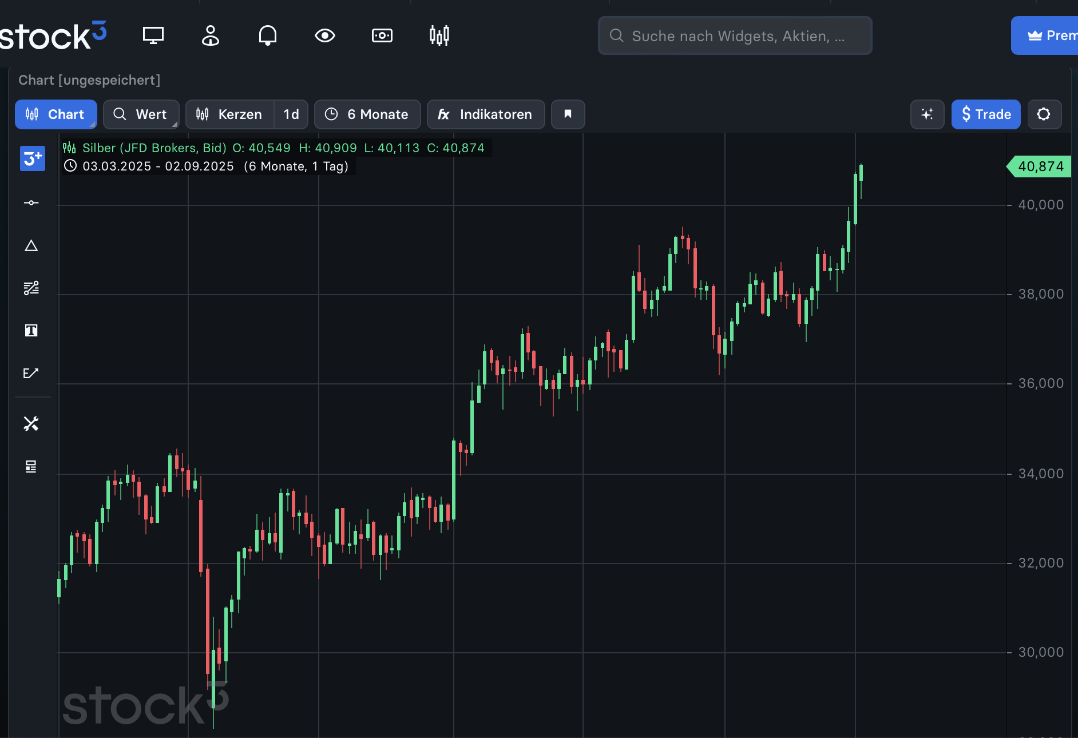Open the desktop monitor icon in header

coord(153,35)
